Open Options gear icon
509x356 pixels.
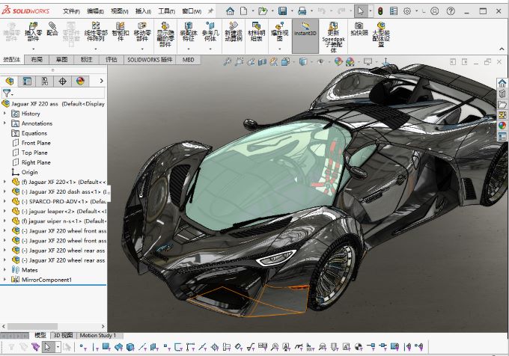point(407,11)
